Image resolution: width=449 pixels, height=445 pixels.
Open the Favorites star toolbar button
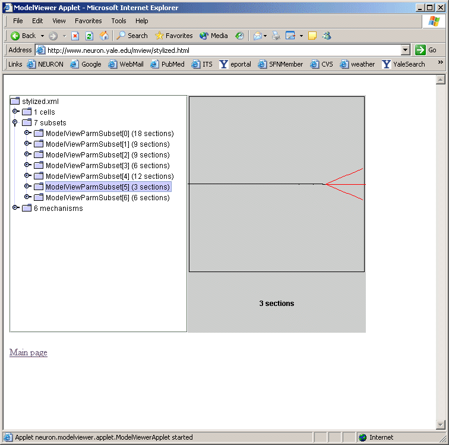173,36
